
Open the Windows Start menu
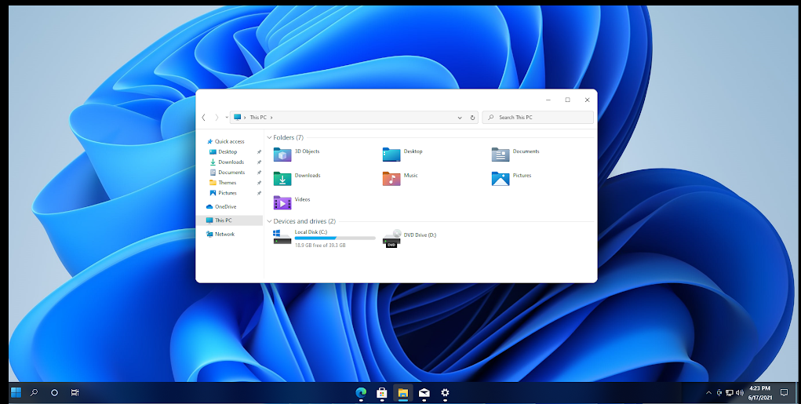(x=16, y=392)
